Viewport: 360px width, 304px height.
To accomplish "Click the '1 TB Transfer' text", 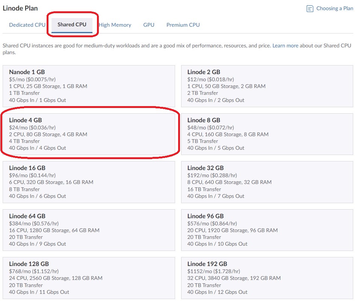I will [x=24, y=93].
